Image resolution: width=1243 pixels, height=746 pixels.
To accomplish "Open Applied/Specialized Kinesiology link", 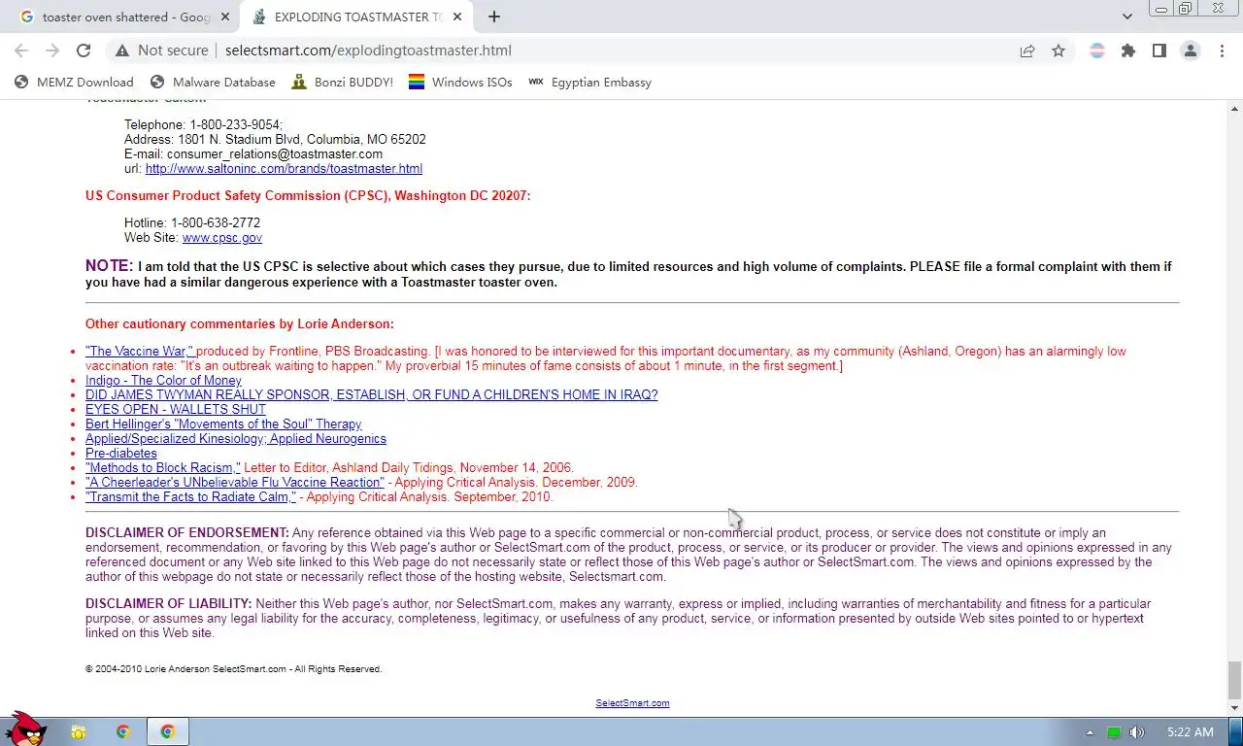I will pos(236,439).
